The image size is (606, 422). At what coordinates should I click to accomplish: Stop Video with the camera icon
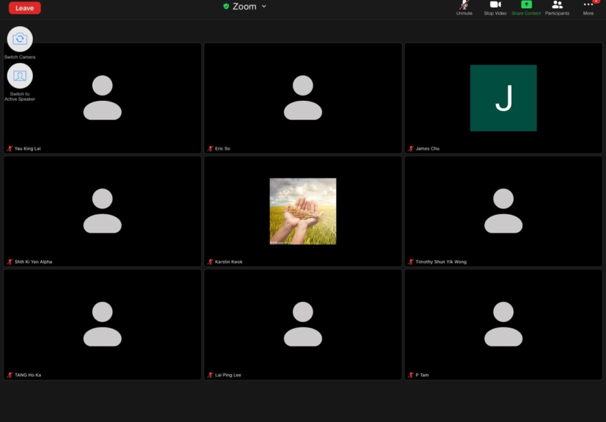(x=495, y=8)
